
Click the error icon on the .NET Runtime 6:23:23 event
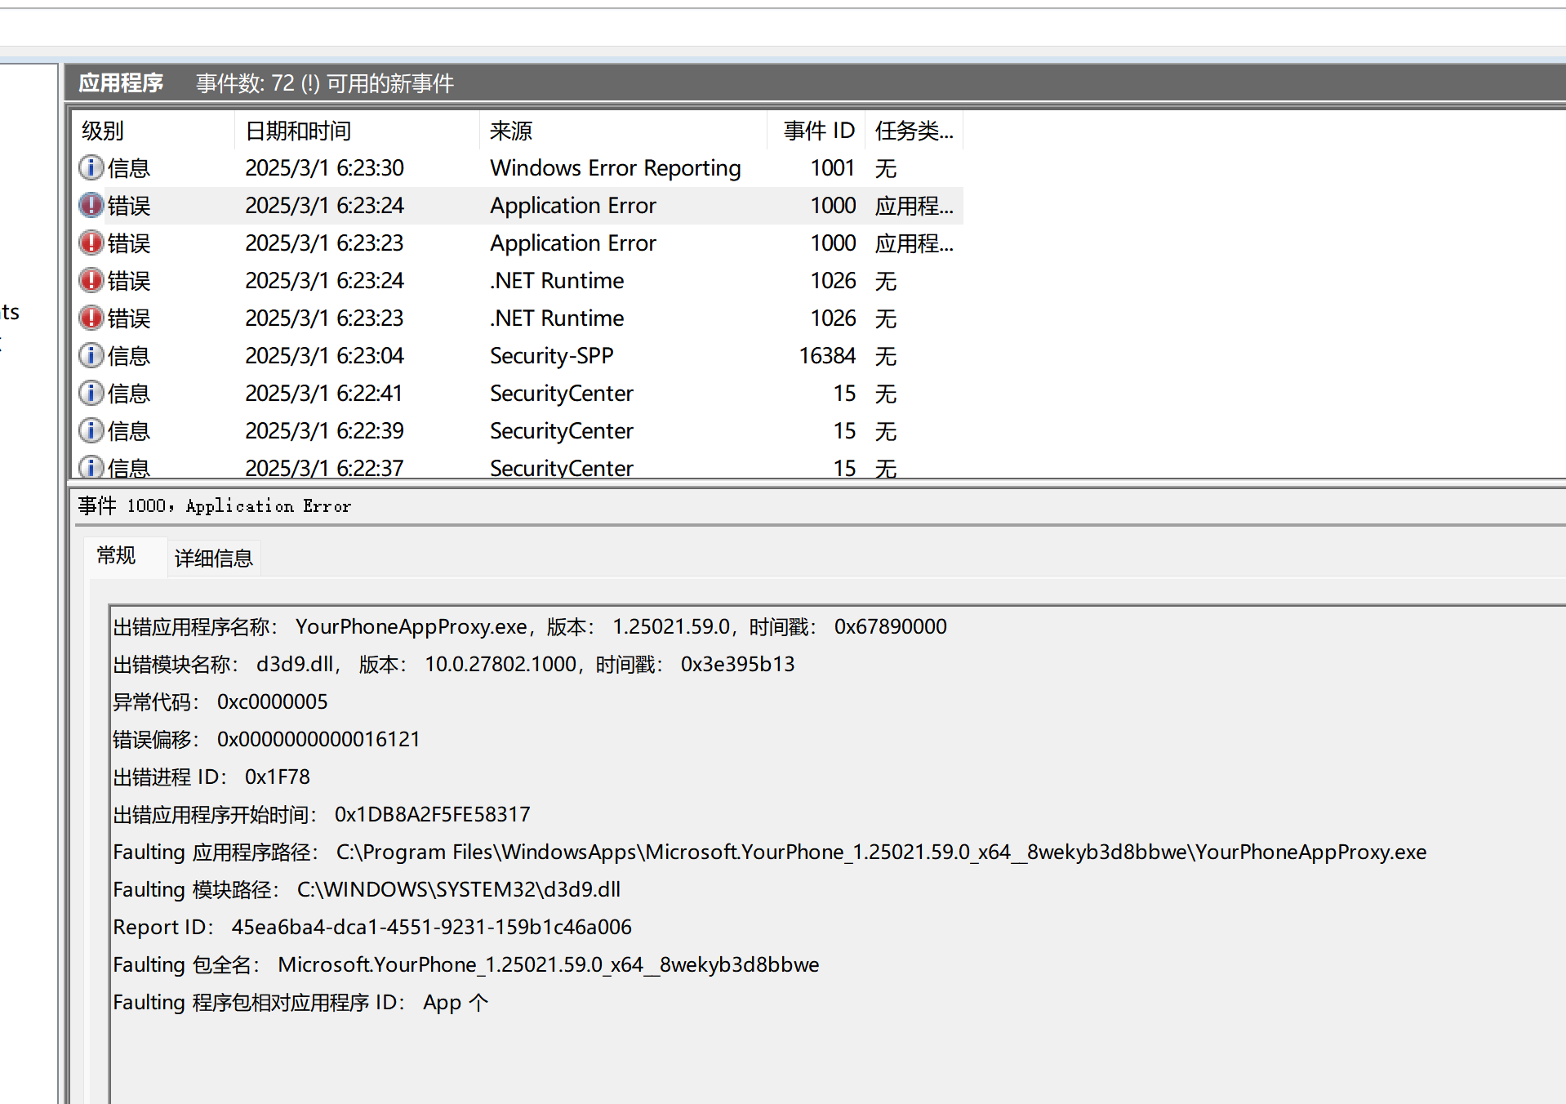tap(91, 318)
